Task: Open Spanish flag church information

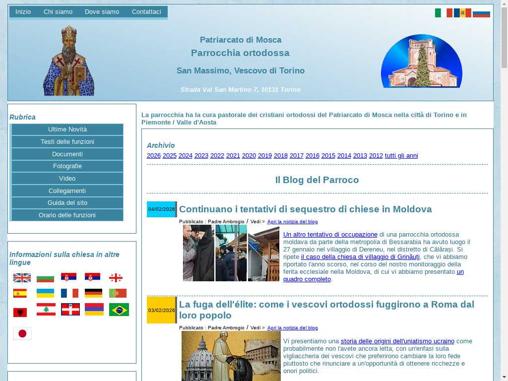Action: click(20, 293)
